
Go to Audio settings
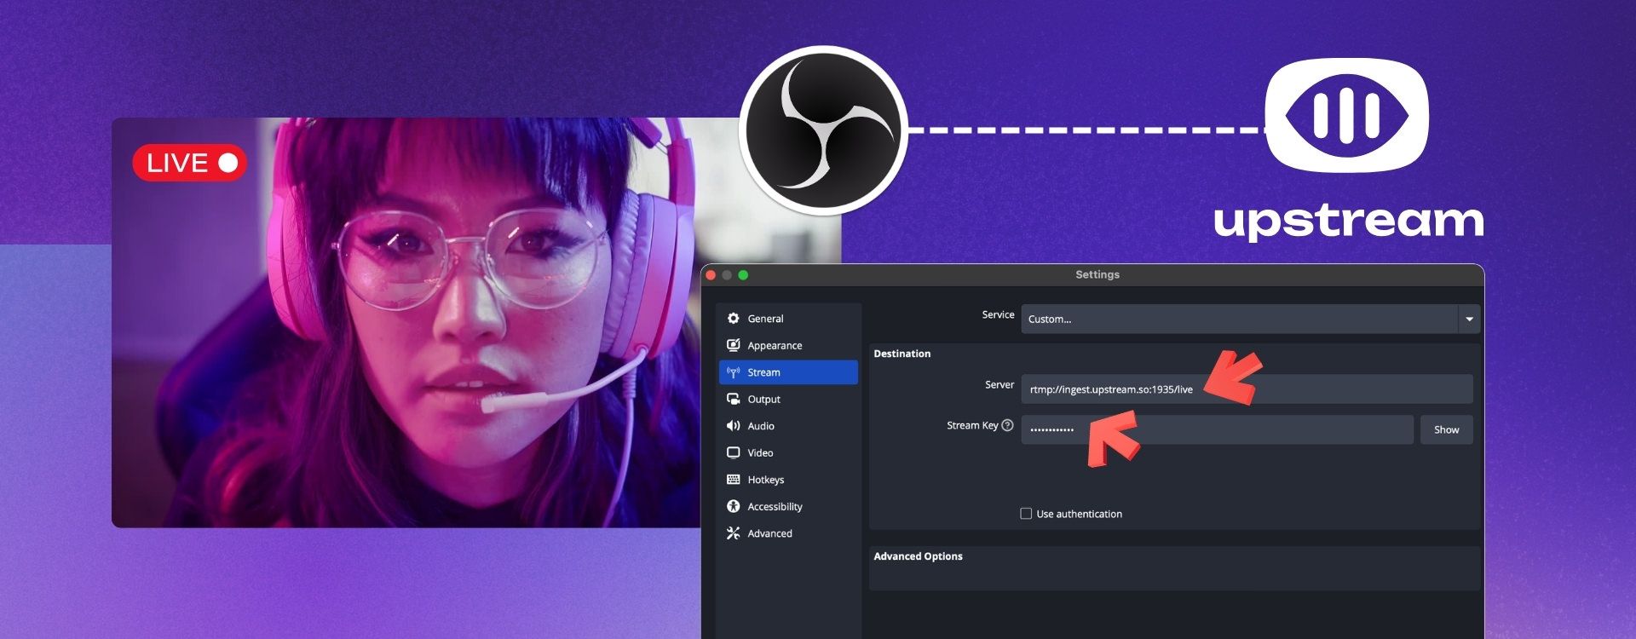788,426
